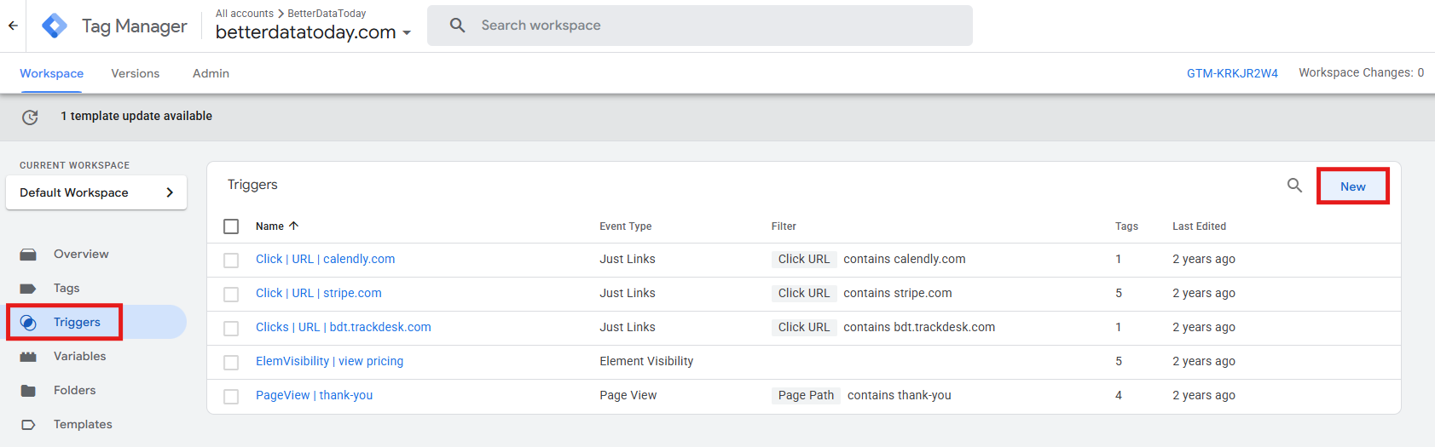1435x447 pixels.
Task: Click the New trigger button
Action: [x=1353, y=186]
